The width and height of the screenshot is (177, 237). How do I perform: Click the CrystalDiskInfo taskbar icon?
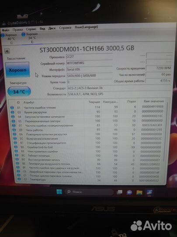149,193
